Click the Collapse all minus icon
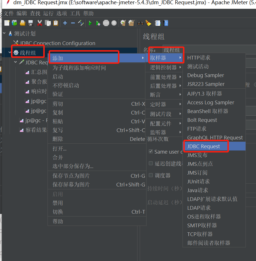 pos(73,23)
